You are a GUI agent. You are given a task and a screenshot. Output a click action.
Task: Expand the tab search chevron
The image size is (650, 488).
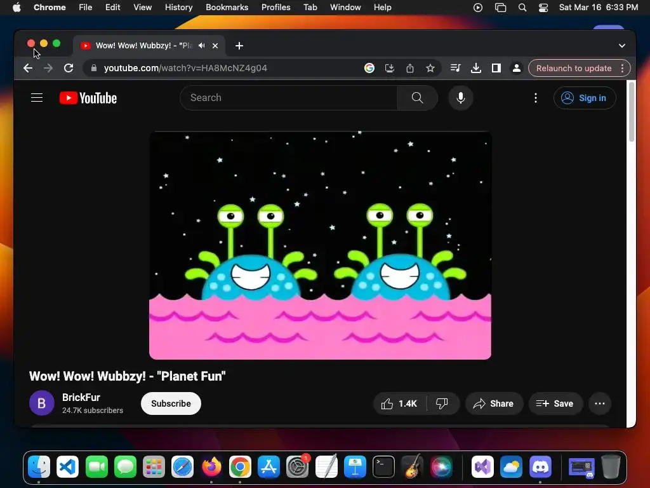tap(622, 46)
